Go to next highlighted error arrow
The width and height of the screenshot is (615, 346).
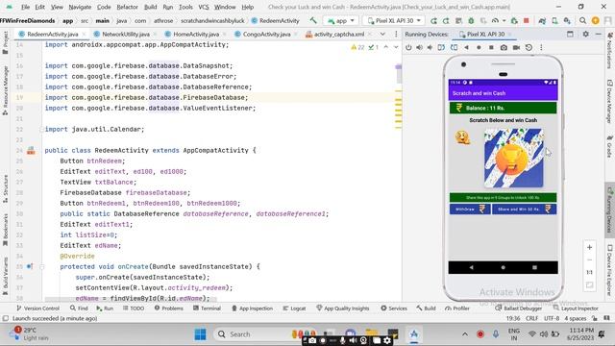point(396,47)
